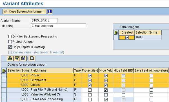
Task: Click the row selector for Flag File row
Action: pyautogui.click(x=4, y=90)
